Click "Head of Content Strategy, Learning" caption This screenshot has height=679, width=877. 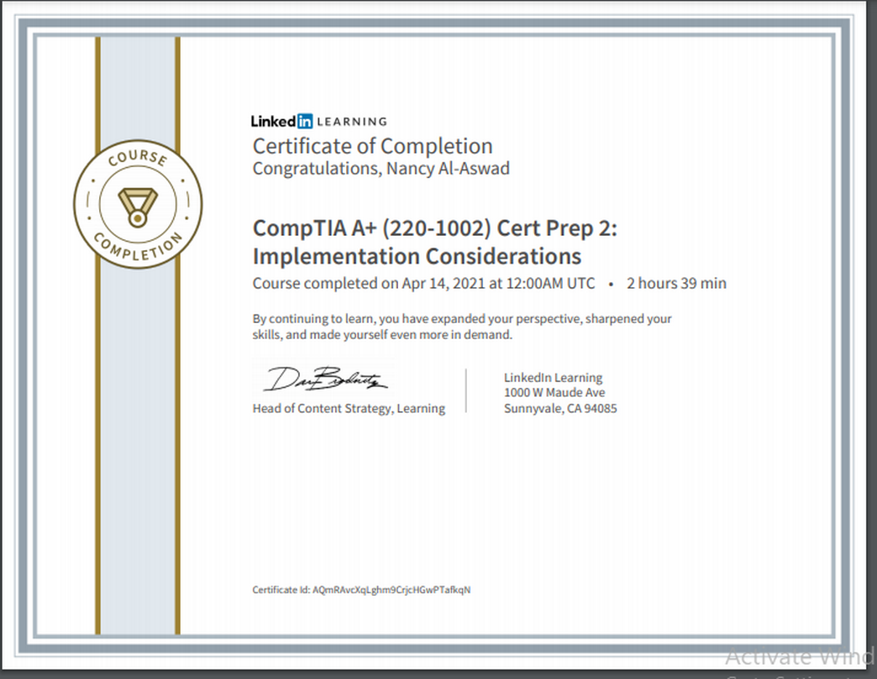(x=349, y=409)
